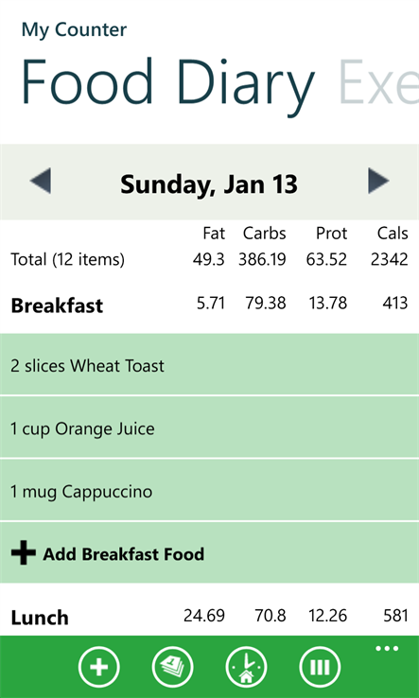
Task: Tap the clock with house icon
Action: click(x=247, y=667)
